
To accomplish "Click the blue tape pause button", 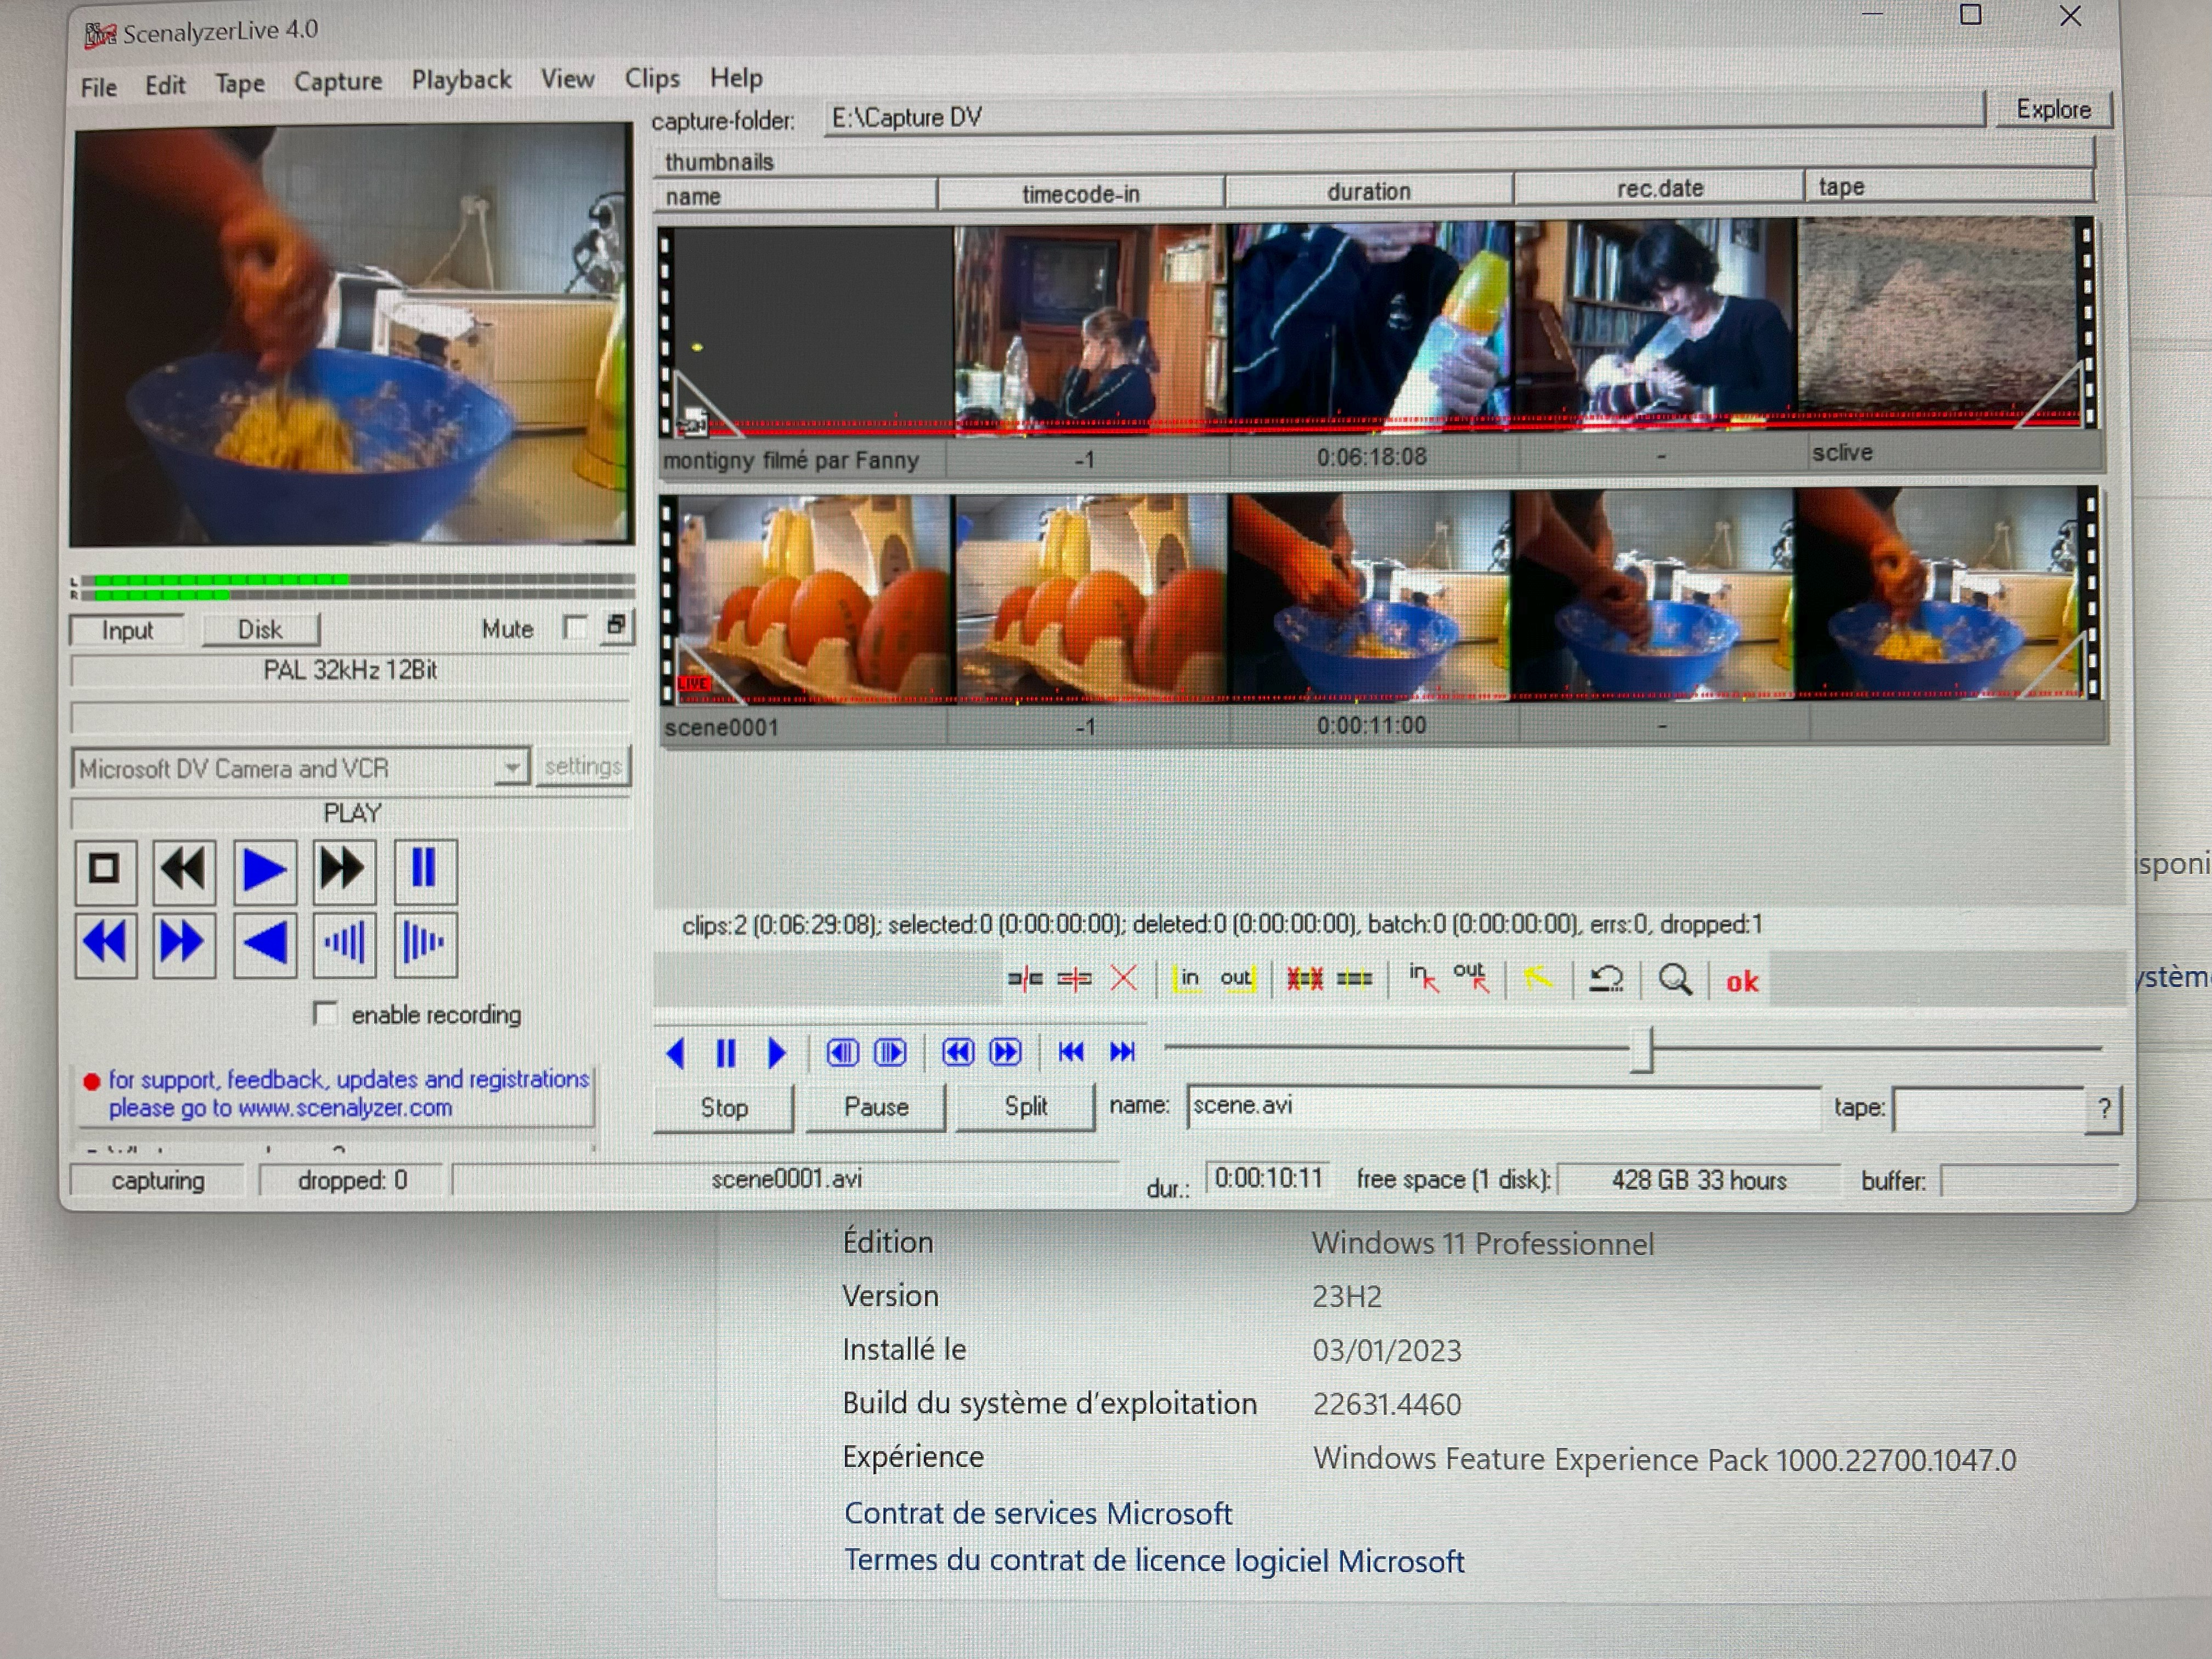I will click(424, 869).
